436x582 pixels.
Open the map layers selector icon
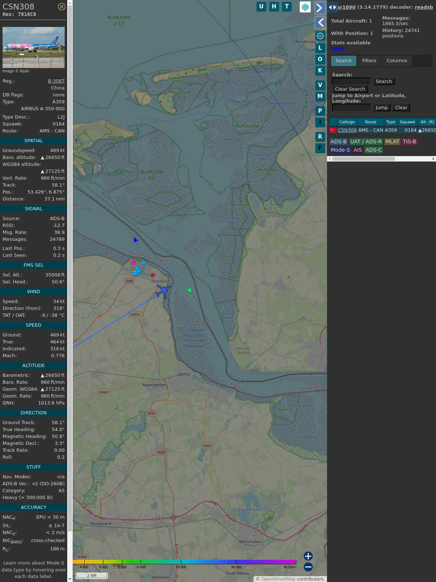305,7
